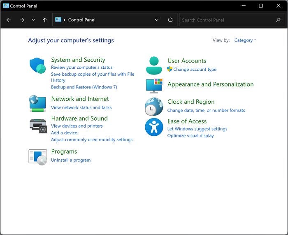Viewport: 288px width, 235px height.
Task: Click the User Accounts person icon
Action: 154,65
